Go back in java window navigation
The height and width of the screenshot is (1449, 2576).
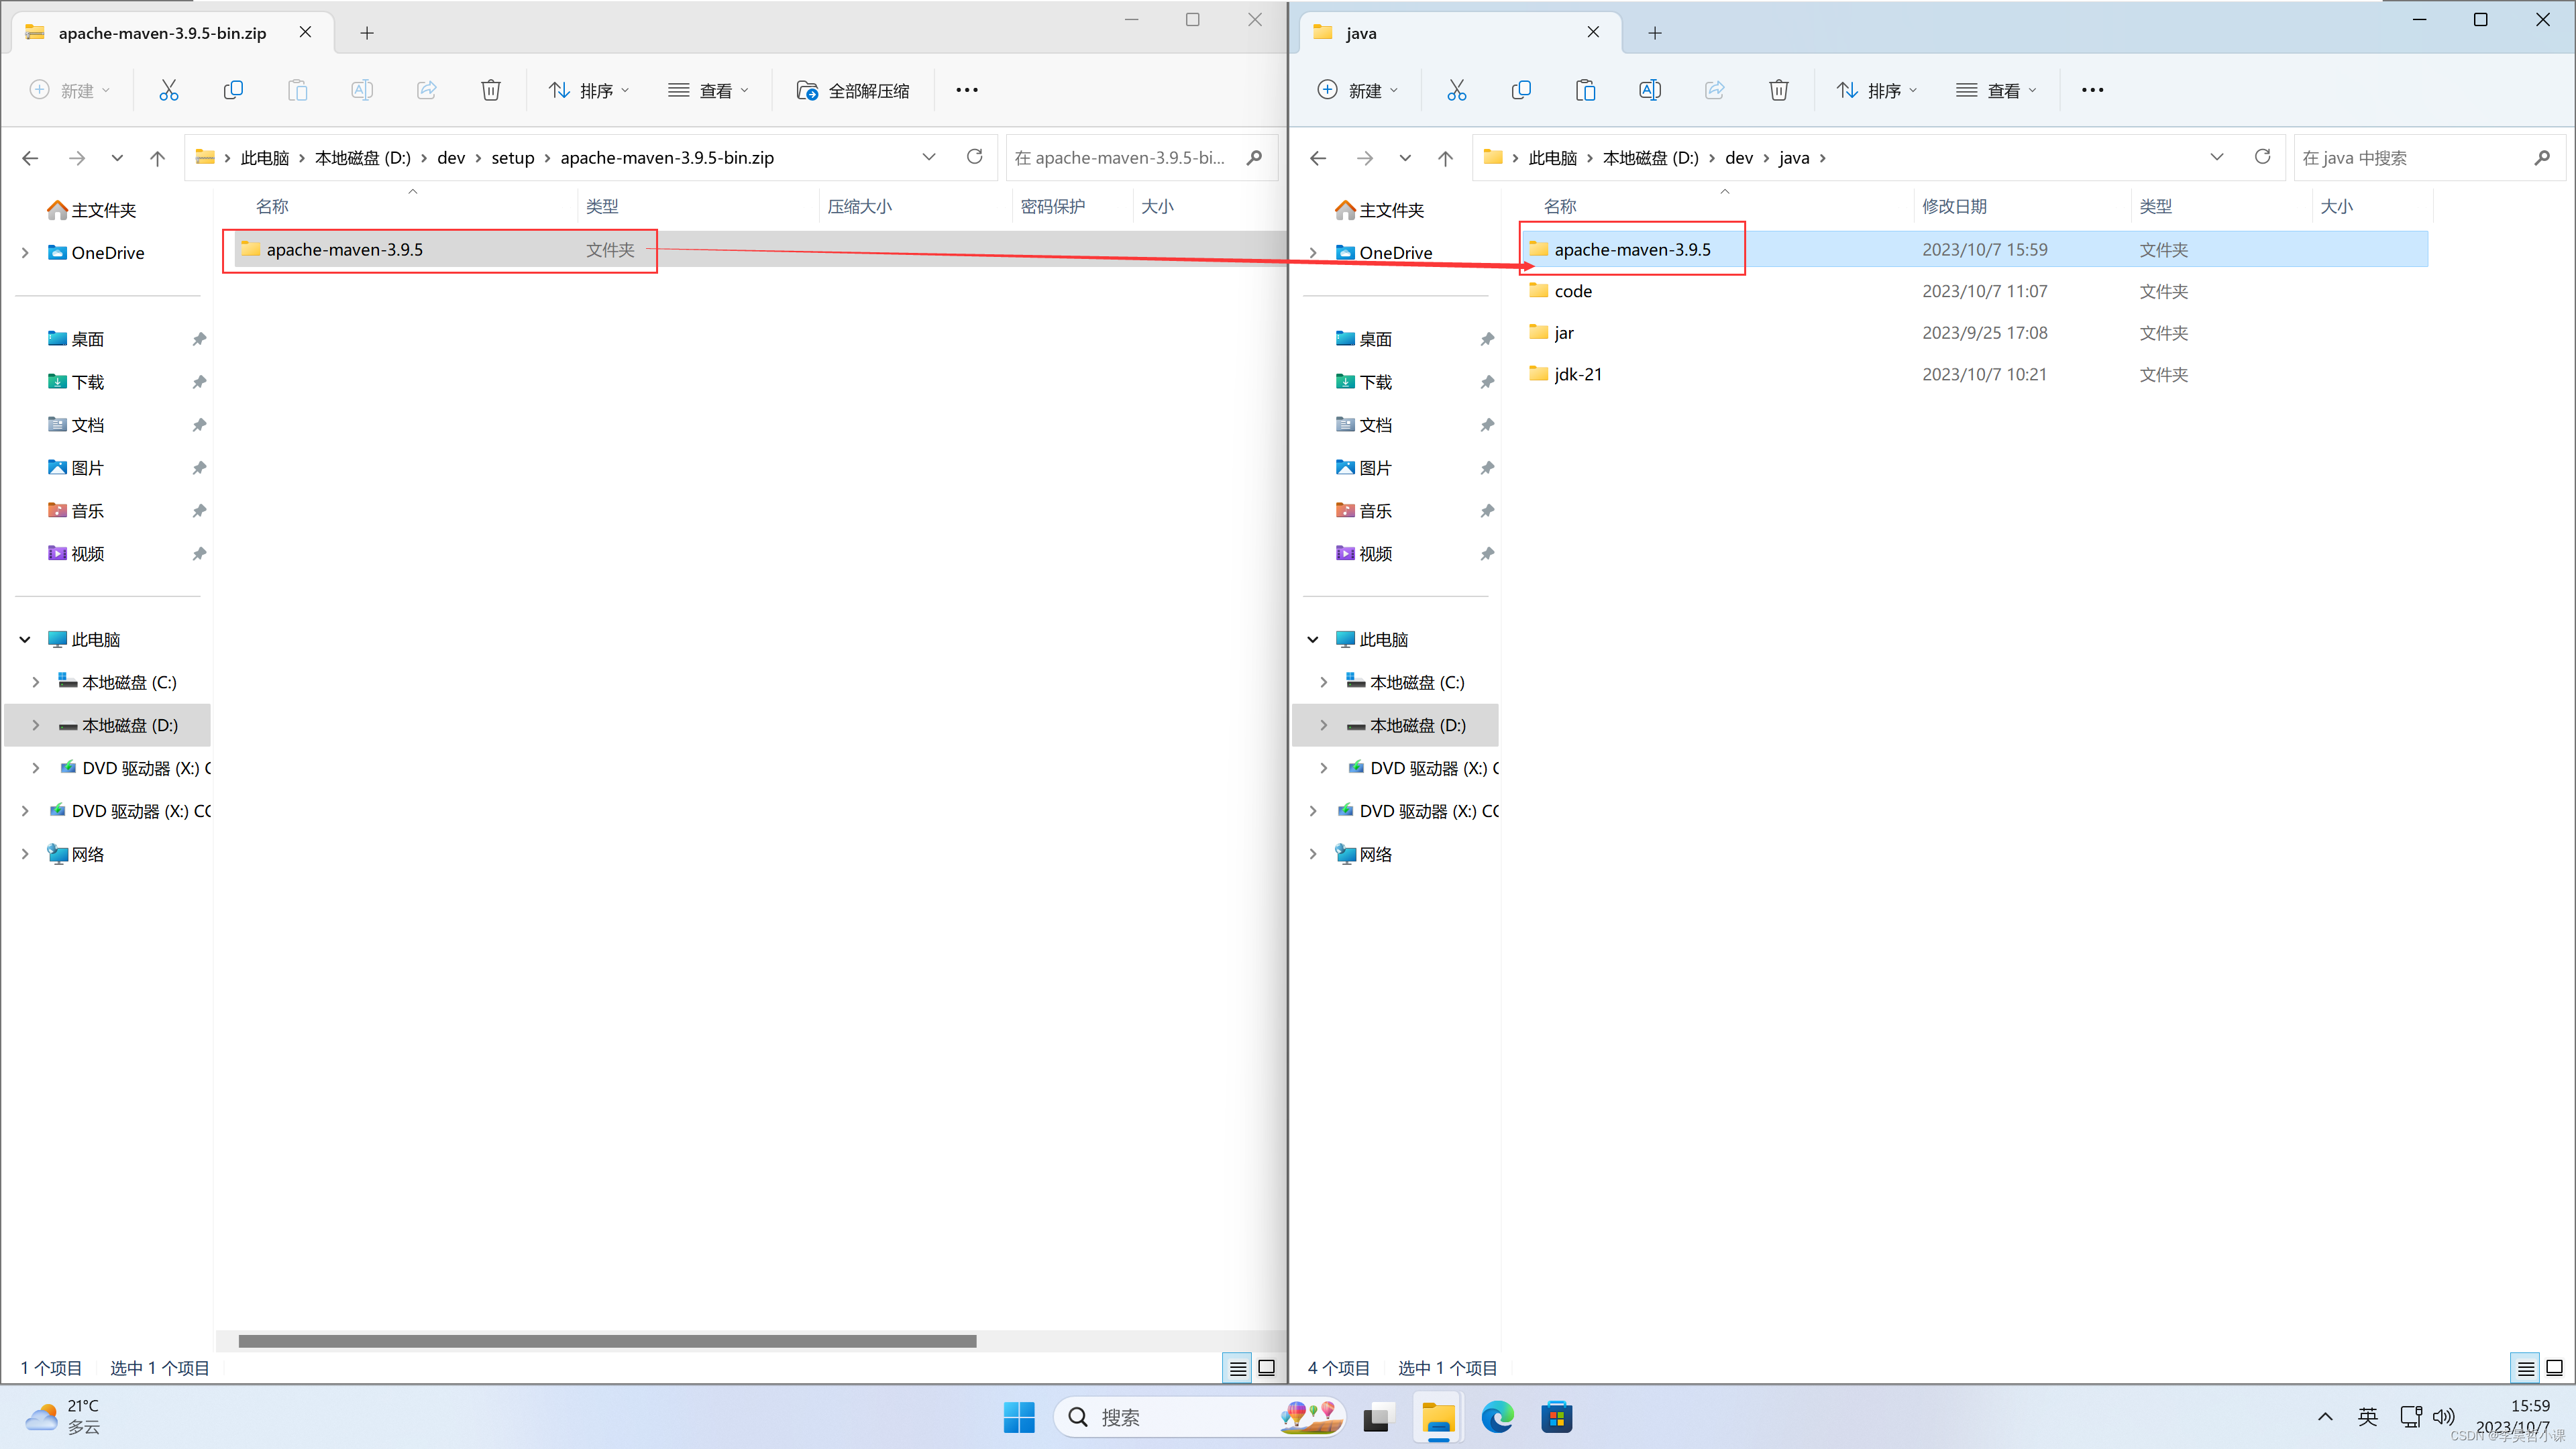tap(1318, 158)
